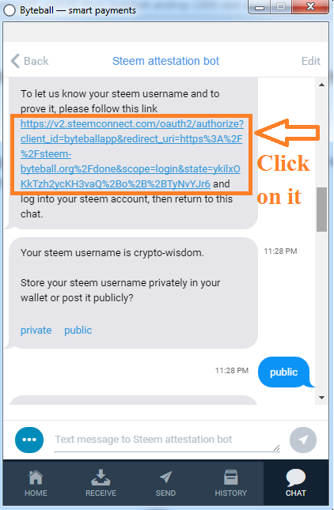Click the blue three-dots options button

(29, 440)
